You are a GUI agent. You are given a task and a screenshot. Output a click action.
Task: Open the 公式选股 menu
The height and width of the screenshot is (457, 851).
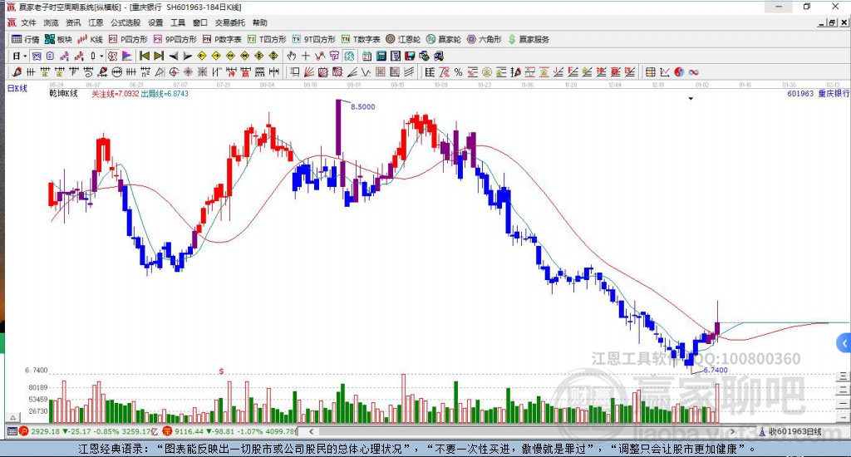(125, 22)
